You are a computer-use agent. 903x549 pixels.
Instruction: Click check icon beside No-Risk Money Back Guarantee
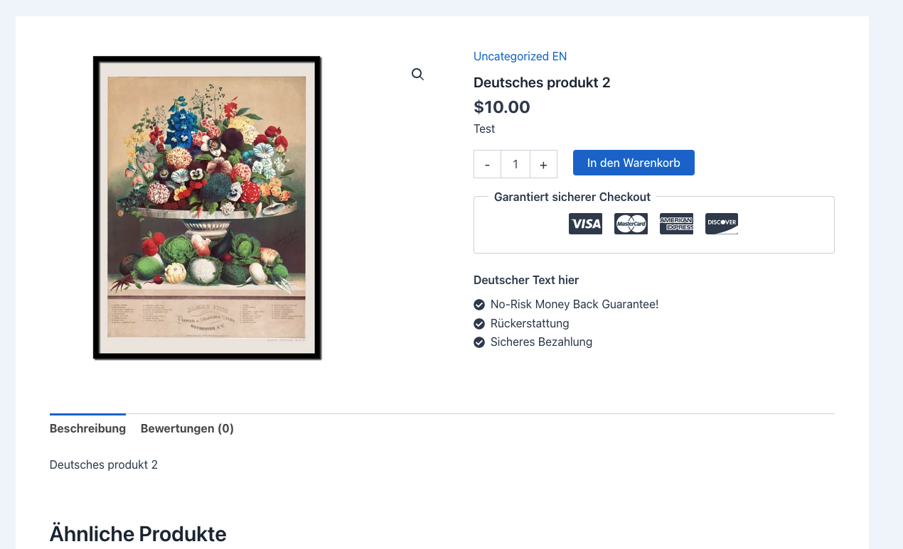click(x=479, y=305)
